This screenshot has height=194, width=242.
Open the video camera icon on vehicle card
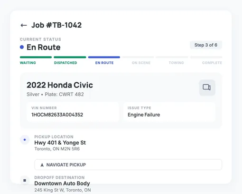[207, 87]
